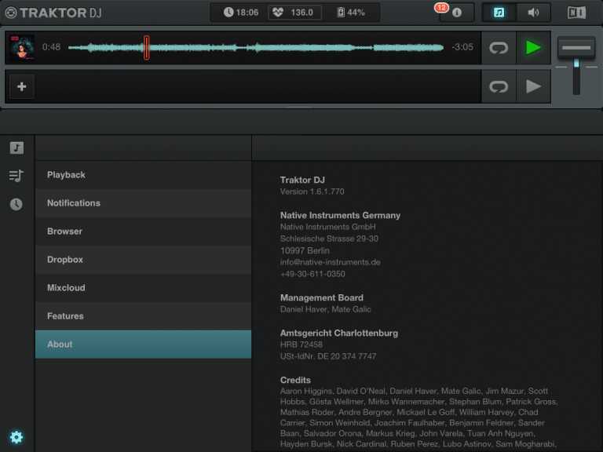Select the music note browser button

pos(499,13)
